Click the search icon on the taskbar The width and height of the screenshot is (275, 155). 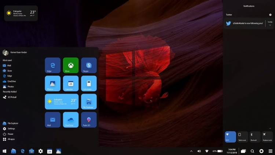click(252, 151)
